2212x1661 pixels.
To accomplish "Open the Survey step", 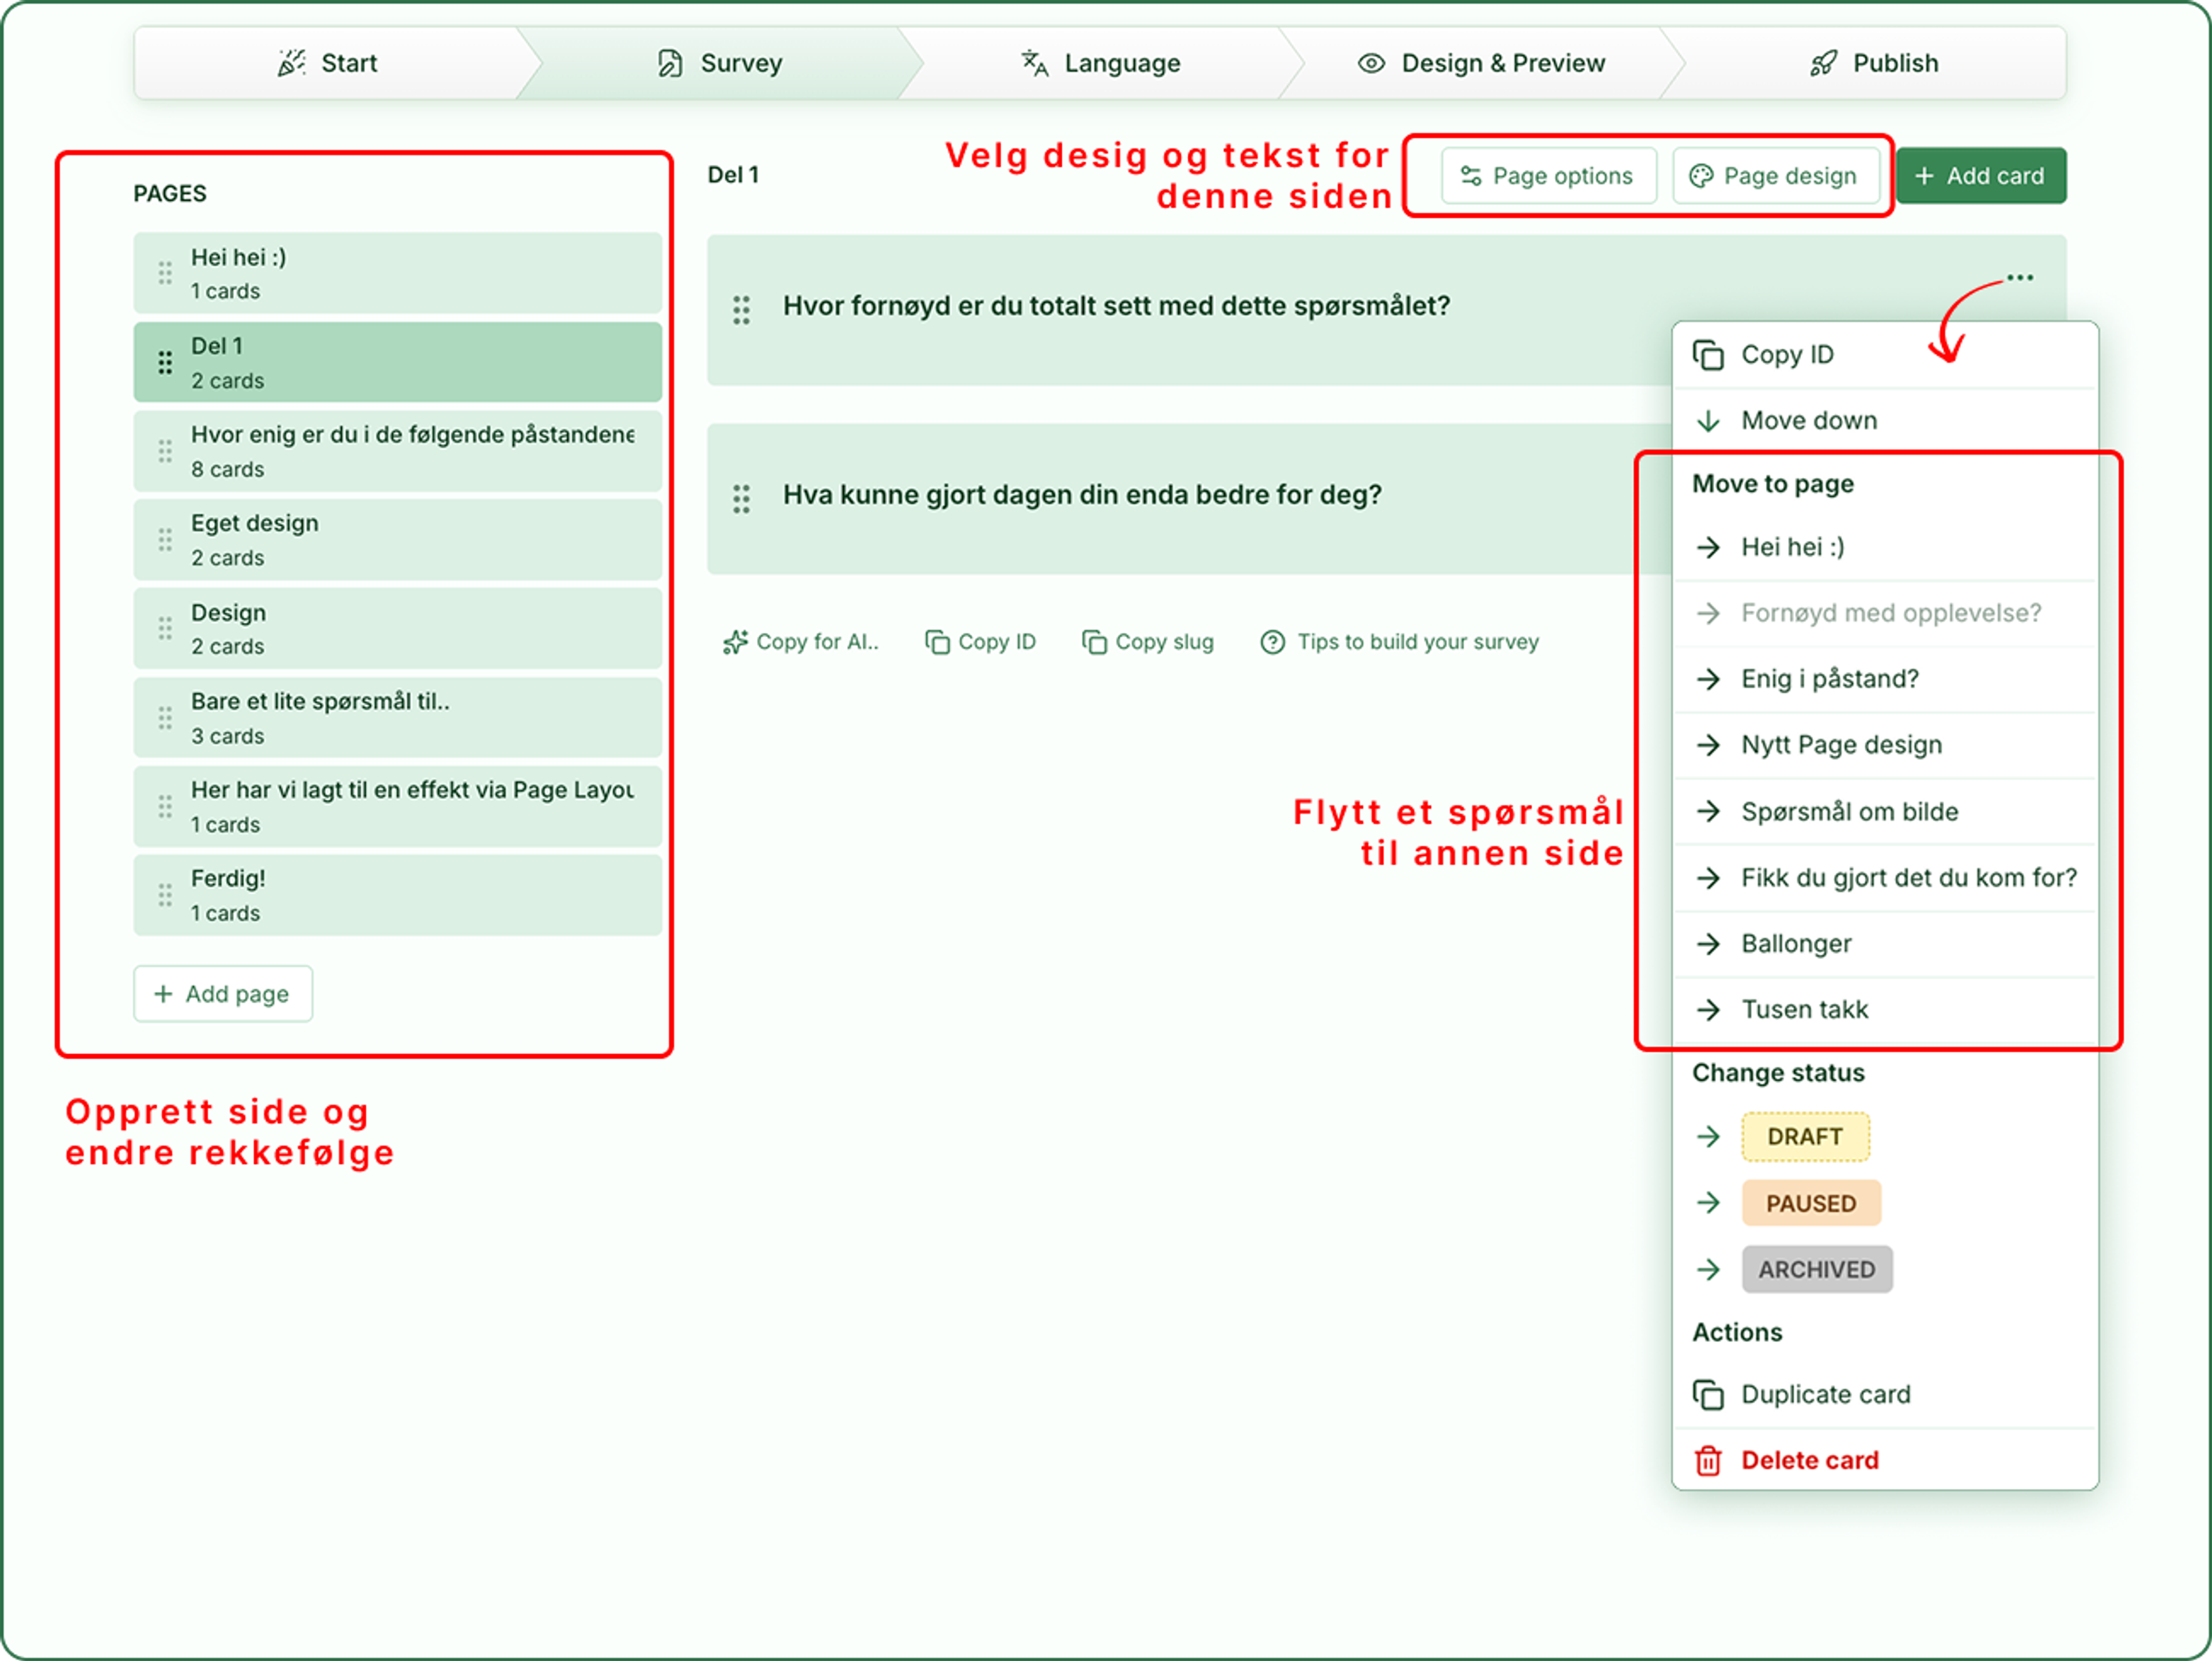I will click(x=720, y=63).
